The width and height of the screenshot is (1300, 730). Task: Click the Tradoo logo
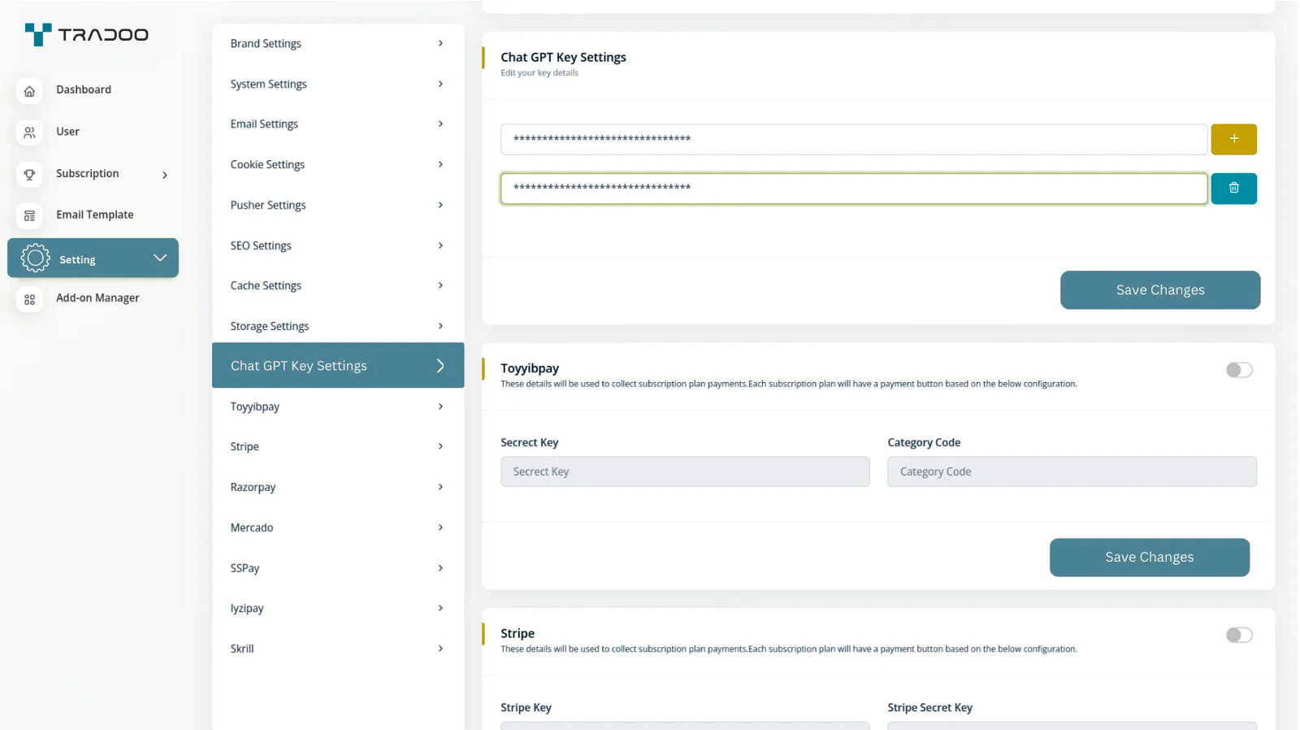(x=87, y=34)
